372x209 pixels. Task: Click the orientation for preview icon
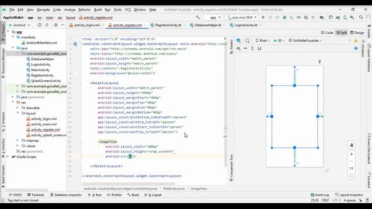248,41
